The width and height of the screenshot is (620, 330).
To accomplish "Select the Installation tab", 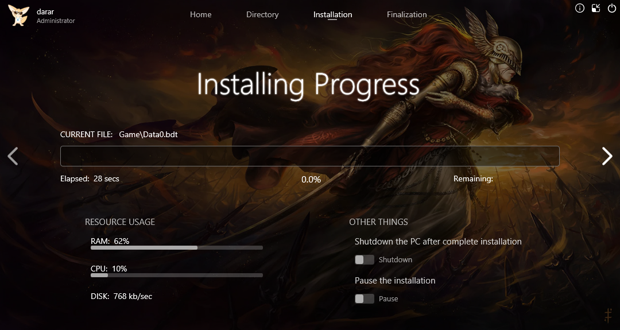I will point(332,14).
